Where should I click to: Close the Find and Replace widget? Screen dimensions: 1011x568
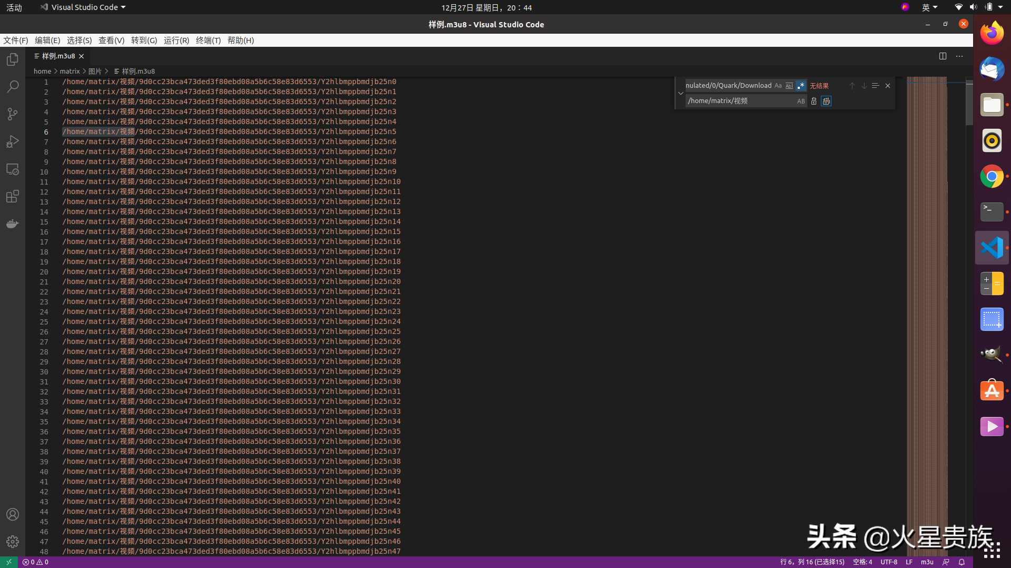tap(888, 86)
